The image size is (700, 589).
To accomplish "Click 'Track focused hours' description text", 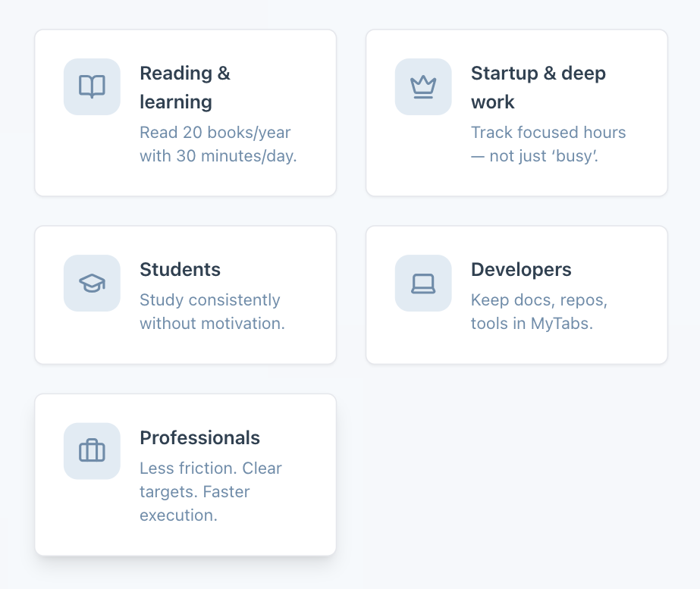I will tap(548, 144).
